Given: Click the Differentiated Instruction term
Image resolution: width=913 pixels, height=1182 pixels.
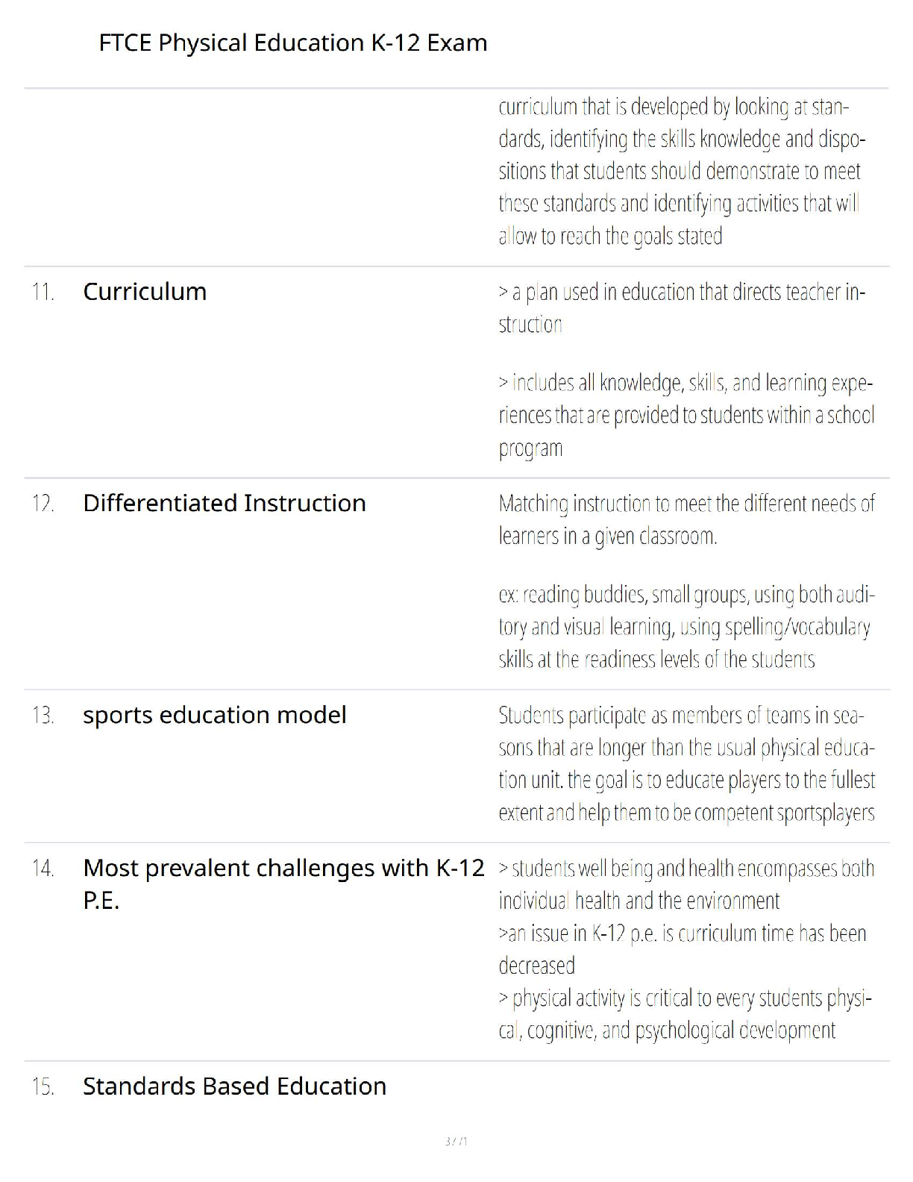Looking at the screenshot, I should 224,504.
